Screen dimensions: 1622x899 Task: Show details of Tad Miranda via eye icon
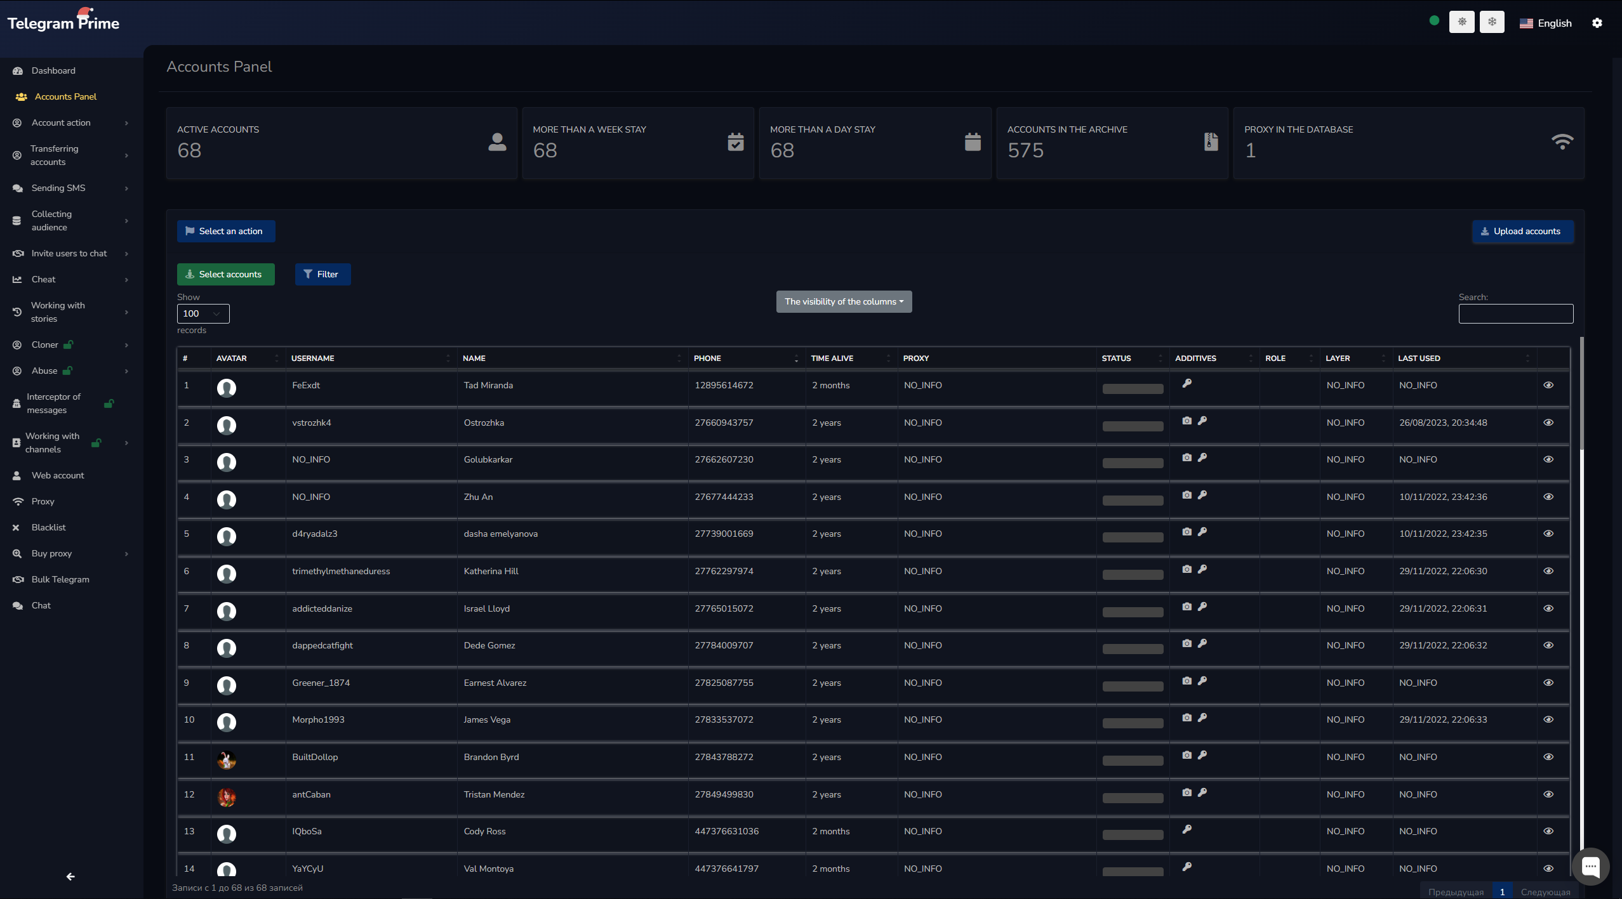(1548, 385)
